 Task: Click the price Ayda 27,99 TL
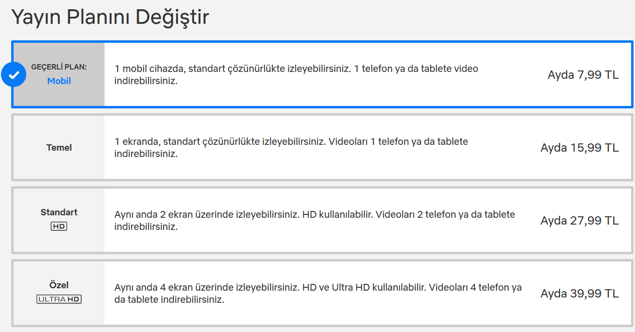580,221
